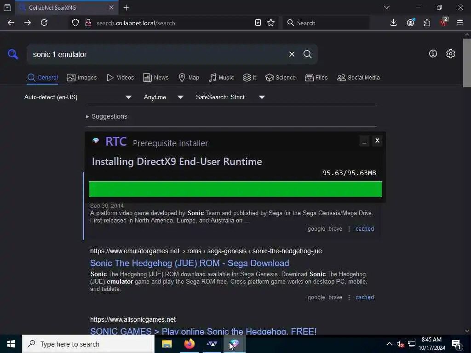Open Firefox account menu

(411, 23)
